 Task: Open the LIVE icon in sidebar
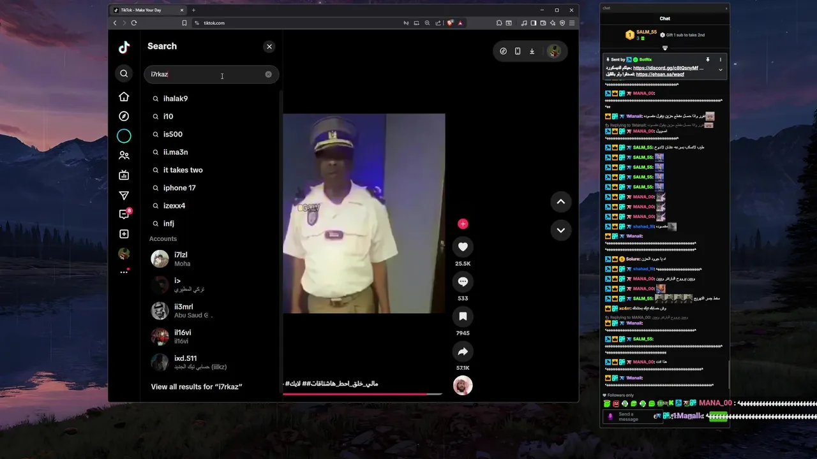click(124, 175)
